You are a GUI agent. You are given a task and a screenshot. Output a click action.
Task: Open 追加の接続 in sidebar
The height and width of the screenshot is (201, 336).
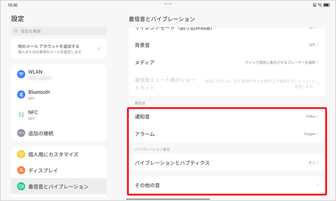(59, 133)
